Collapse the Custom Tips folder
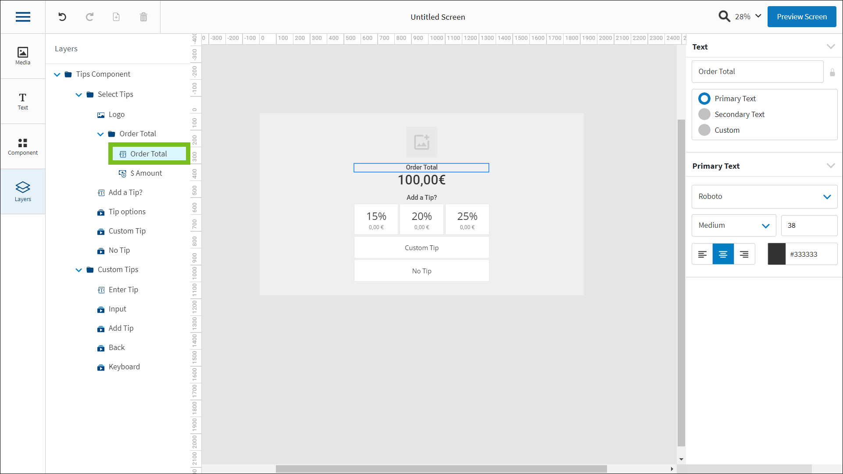The width and height of the screenshot is (843, 474). (79, 270)
